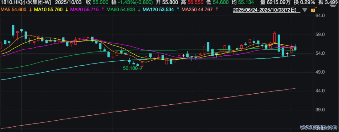Open the date range dropdown triangle
This screenshot has height=132, width=339.
pyautogui.click(x=305, y=10)
